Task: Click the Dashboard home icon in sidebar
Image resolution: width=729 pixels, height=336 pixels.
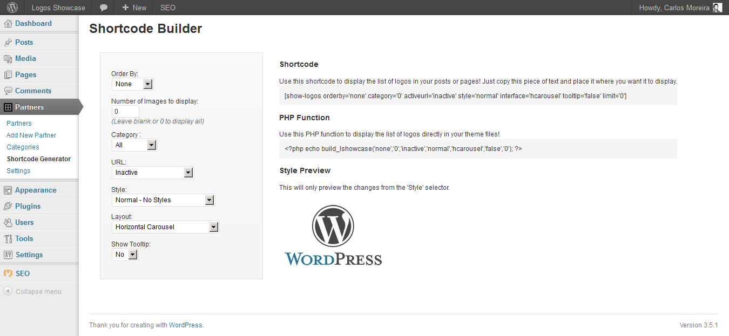Action: coord(8,24)
